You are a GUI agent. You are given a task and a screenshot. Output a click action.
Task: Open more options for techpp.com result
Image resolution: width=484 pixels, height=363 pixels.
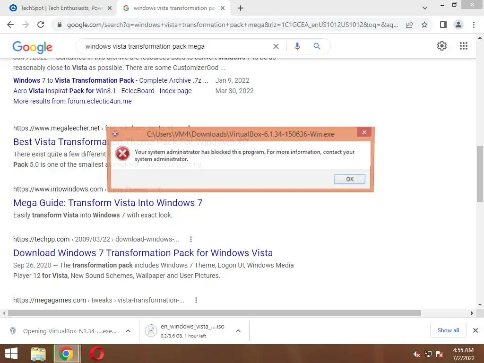(191, 239)
